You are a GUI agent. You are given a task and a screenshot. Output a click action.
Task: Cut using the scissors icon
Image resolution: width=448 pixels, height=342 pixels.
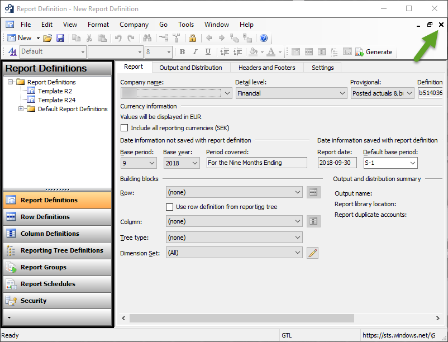(x=89, y=38)
